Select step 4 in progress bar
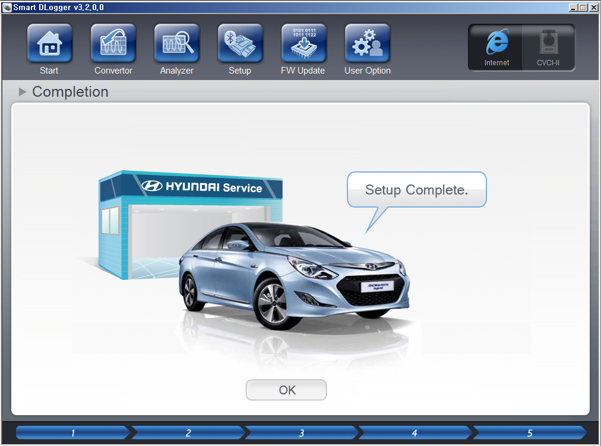Viewport: 601px width, 446px height. (x=415, y=432)
